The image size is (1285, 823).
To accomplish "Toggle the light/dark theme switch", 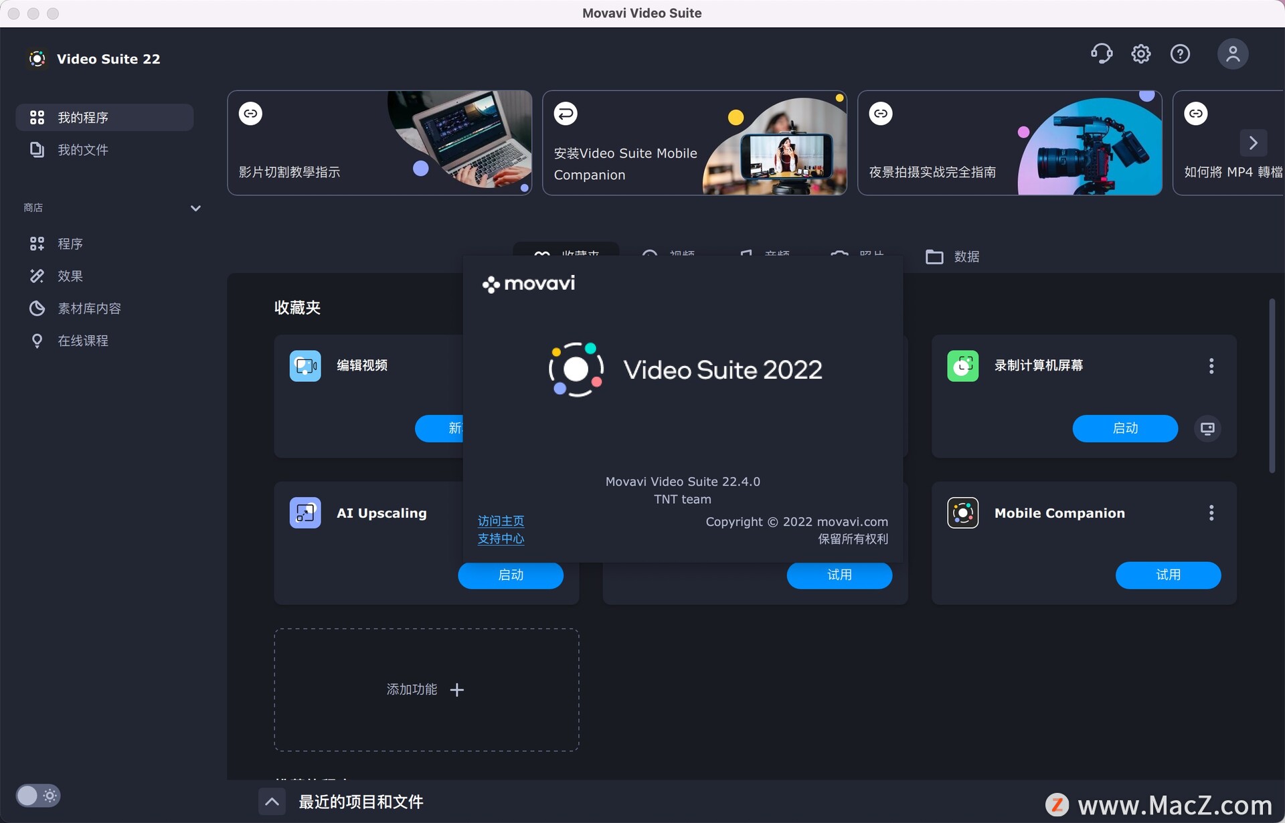I will pyautogui.click(x=37, y=796).
